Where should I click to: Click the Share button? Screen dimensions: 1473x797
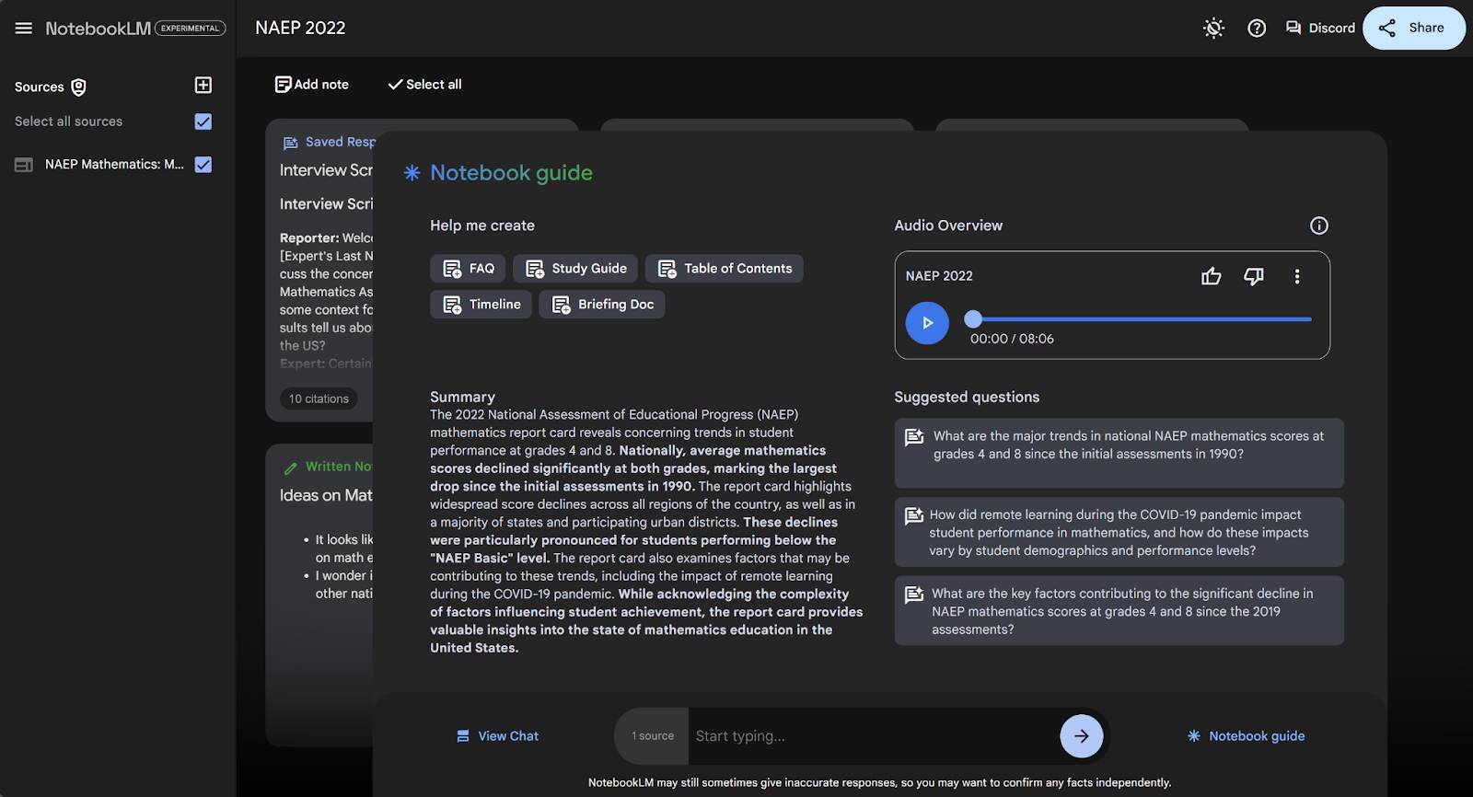1413,29
